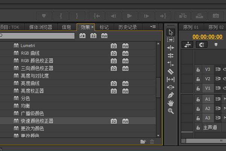
Task: Toggle Snap magnet in timeline
Action: 202,45
